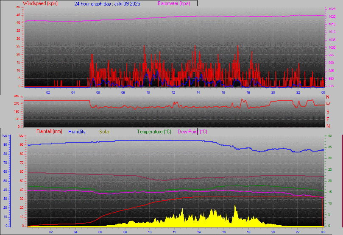
Task: Click hour 06 below the rainfall chart
Action: [x=100, y=232]
